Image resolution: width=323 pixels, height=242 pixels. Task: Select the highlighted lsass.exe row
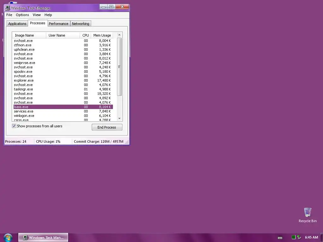[63, 107]
